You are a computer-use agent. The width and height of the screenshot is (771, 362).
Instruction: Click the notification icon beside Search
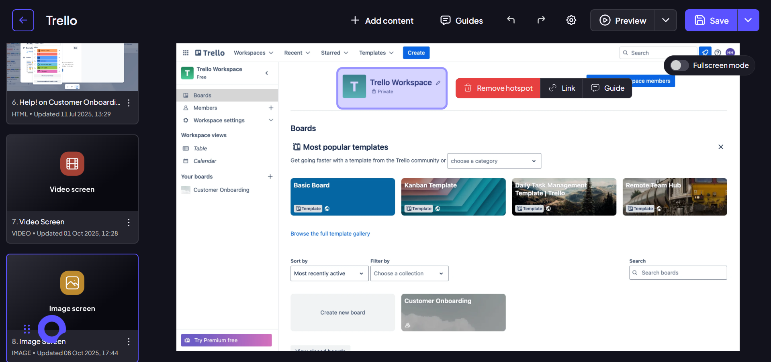[705, 53]
